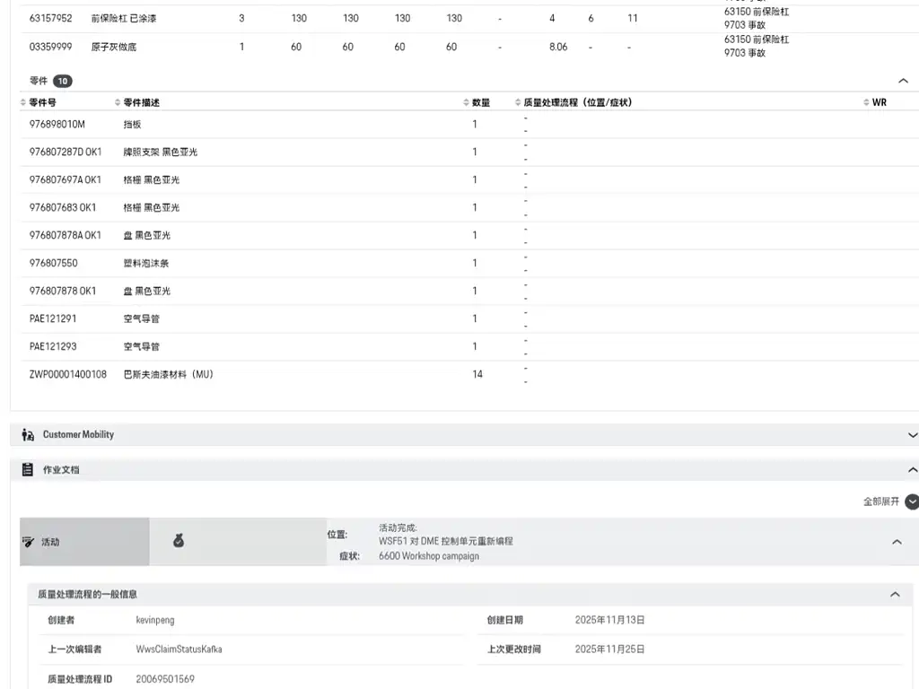Click the 质量处理流程 ID label
The height and width of the screenshot is (689, 919).
pos(80,679)
